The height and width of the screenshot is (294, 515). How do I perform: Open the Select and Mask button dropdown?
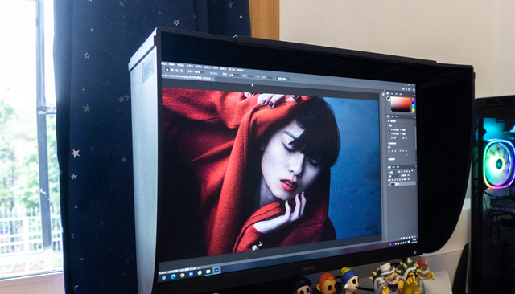pos(283,79)
